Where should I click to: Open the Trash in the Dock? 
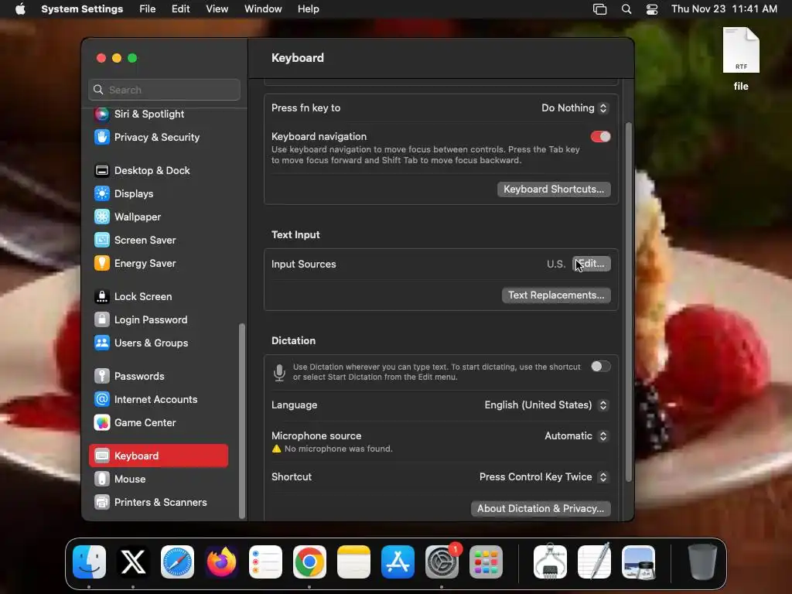point(702,562)
